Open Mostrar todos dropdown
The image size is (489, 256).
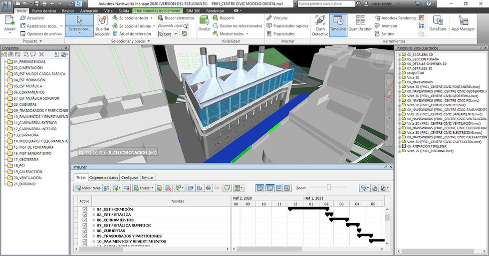coord(247,33)
